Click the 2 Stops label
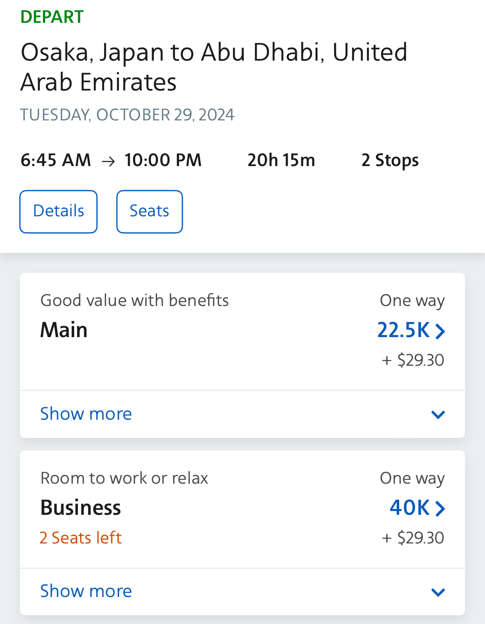The image size is (485, 624). pyautogui.click(x=390, y=161)
